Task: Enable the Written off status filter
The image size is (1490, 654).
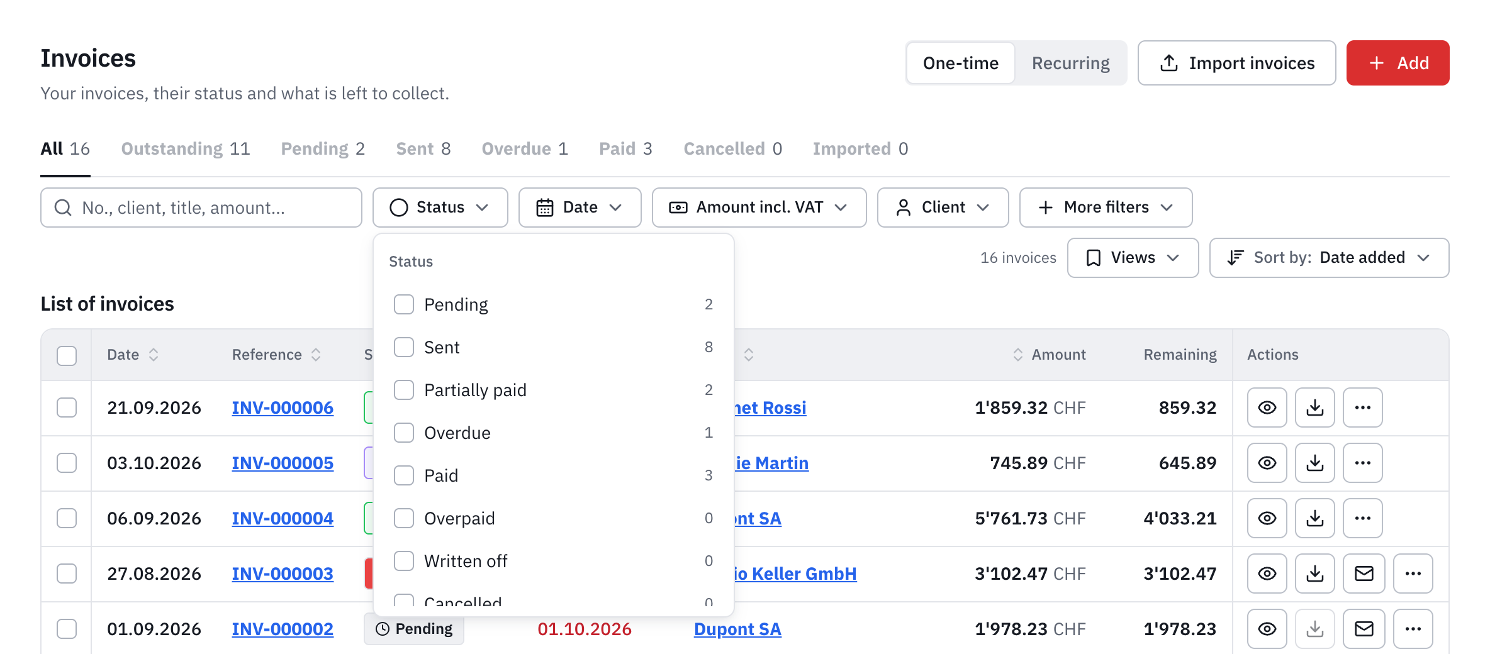Action: point(404,561)
